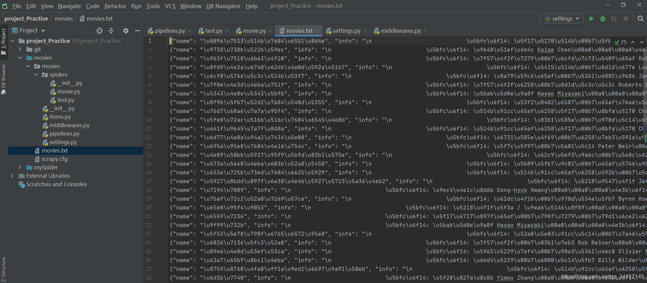Close the middlewares.py editor tab
Viewport: 647px width, 283px height.
click(425, 31)
